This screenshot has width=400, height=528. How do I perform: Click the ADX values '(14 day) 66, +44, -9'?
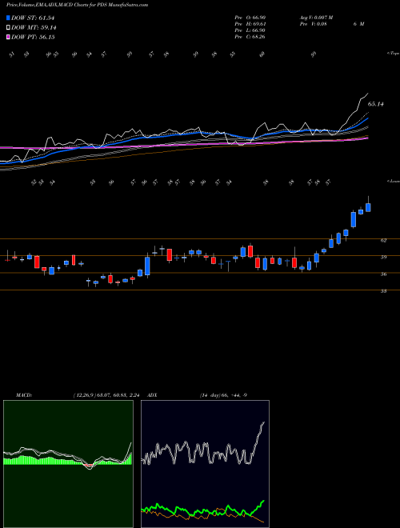223,395
